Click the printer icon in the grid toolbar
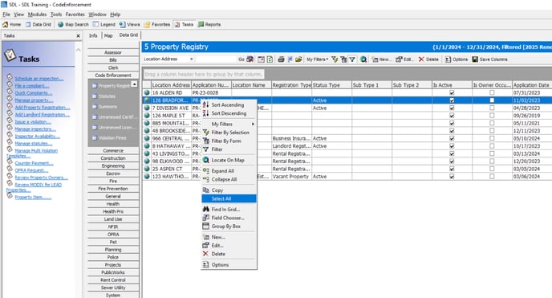The image size is (552, 298). coord(281,59)
